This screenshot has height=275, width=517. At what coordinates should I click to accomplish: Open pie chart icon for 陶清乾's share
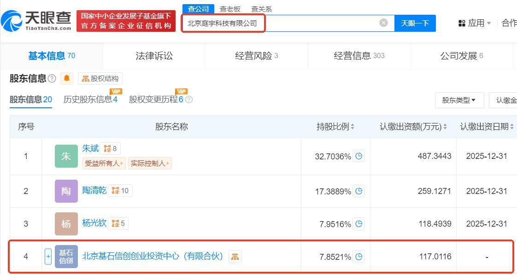(359, 191)
